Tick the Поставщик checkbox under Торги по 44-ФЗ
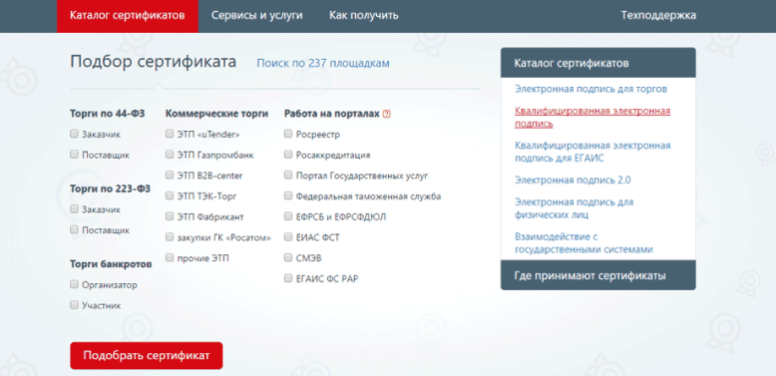 coord(74,155)
